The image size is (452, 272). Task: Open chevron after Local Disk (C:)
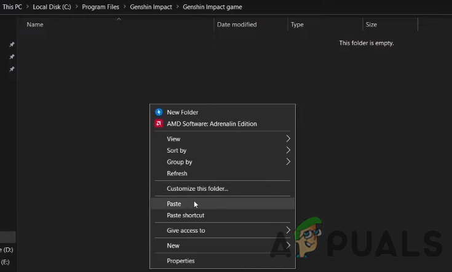[x=77, y=7]
